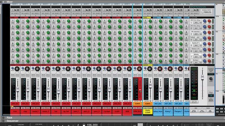Viewport: 225px width, 126px height.
Task: Expand the Rack panel
Action: [4, 118]
